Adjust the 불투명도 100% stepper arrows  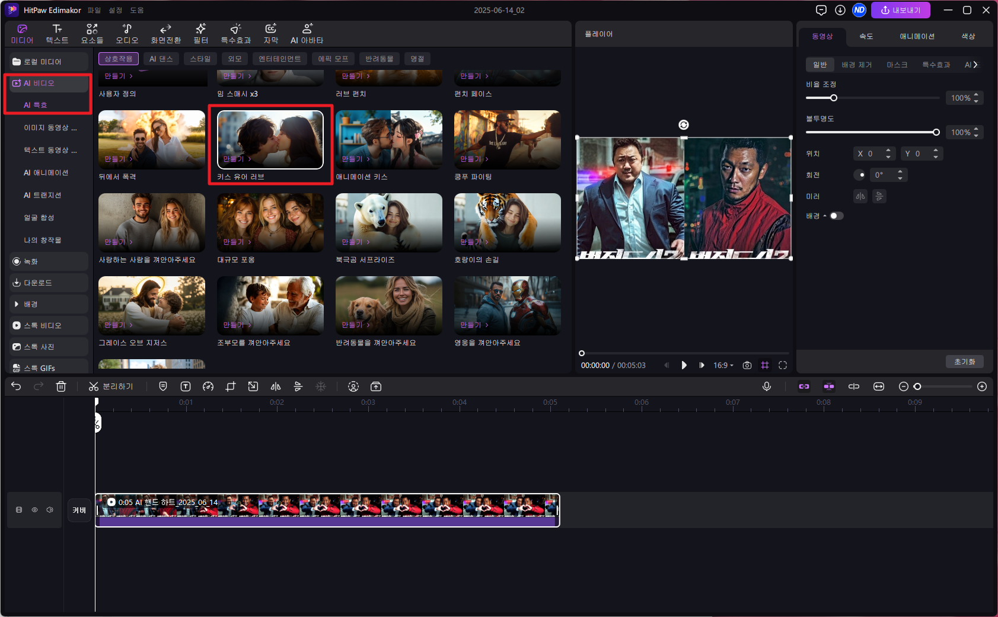pos(976,132)
